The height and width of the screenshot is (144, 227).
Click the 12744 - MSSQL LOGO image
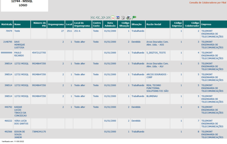24,5
